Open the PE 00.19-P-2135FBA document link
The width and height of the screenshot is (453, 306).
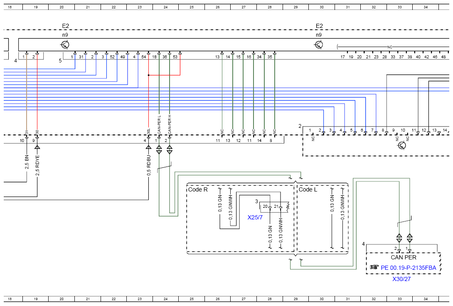click(x=409, y=268)
